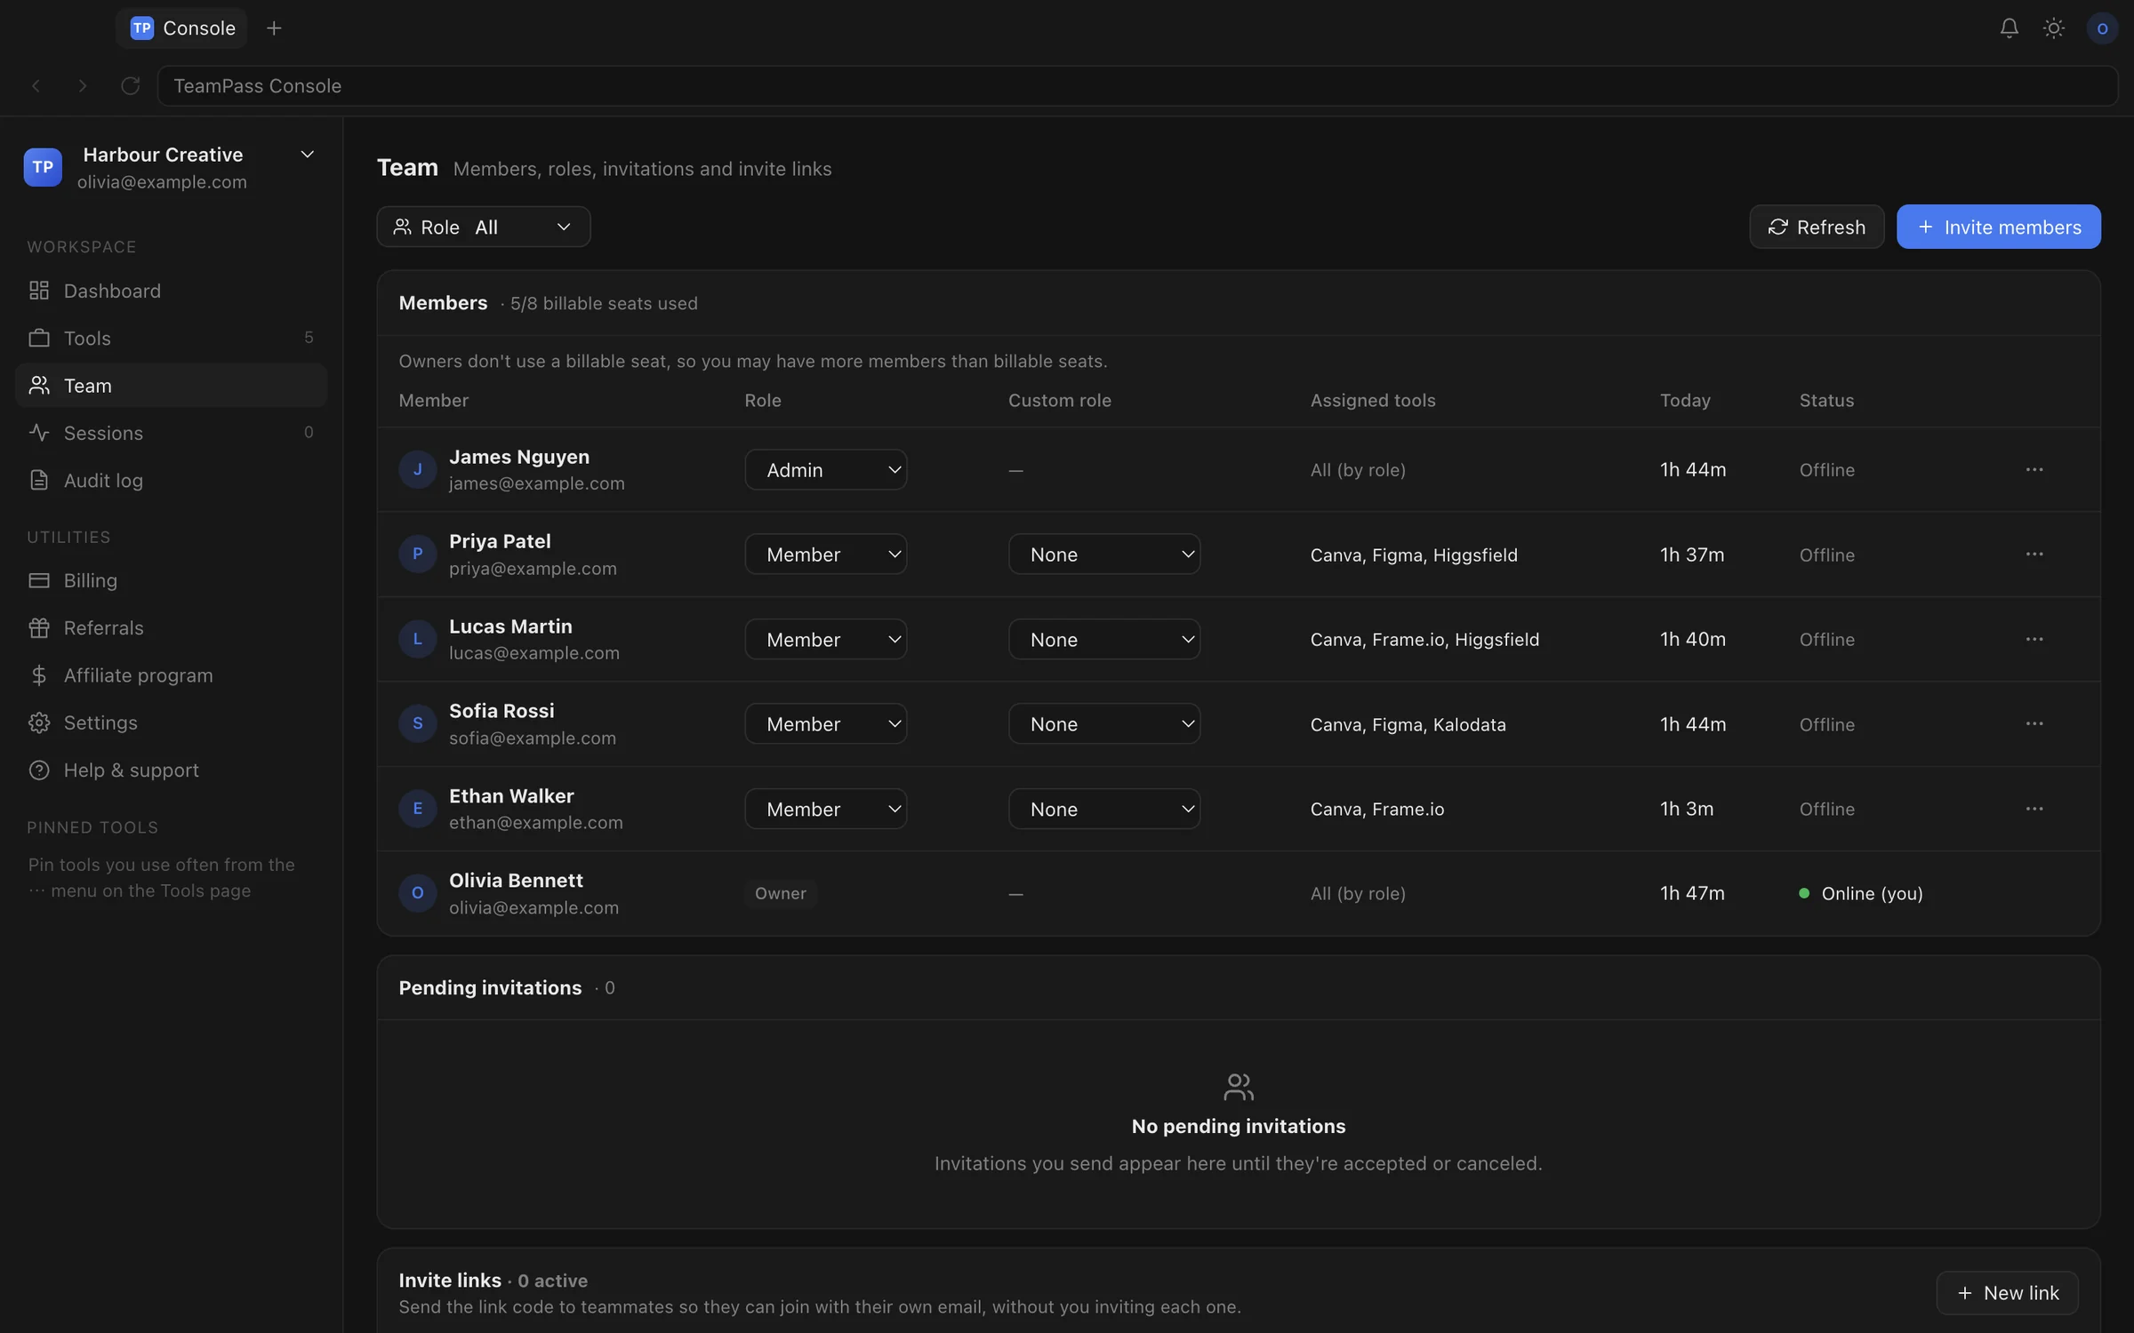
Task: Open more actions for Lucas Martin
Action: (2034, 639)
